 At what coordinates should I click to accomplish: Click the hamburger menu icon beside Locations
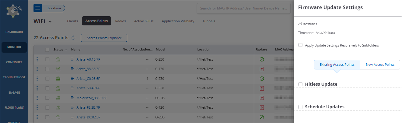pos(37,8)
